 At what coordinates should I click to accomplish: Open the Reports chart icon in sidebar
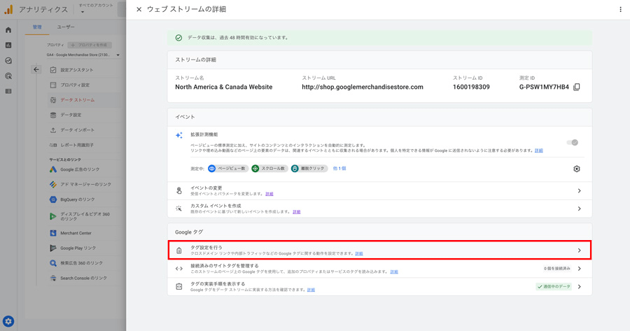pyautogui.click(x=8, y=45)
